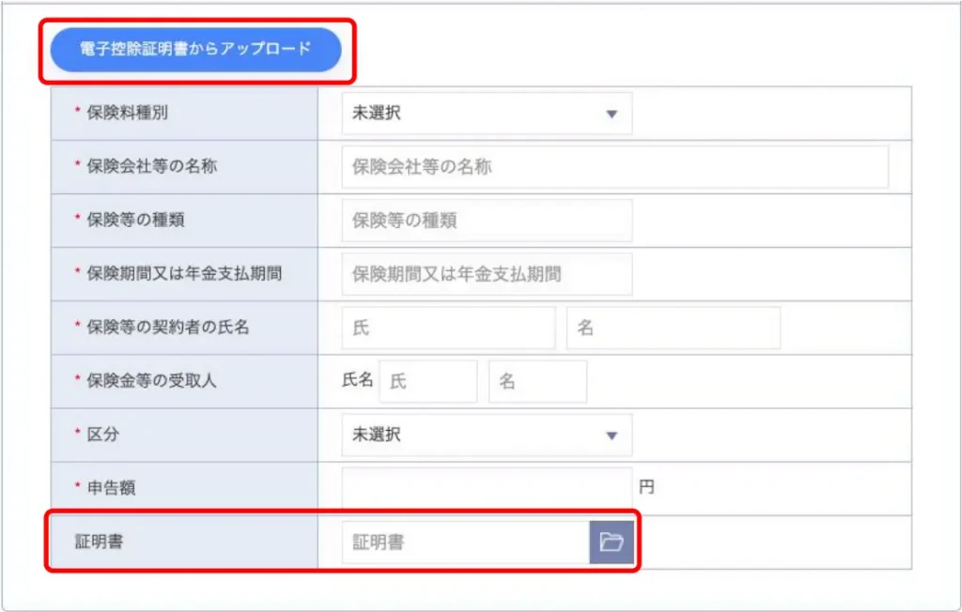Screen dimensions: 962x612
Task: Click the 保険会社等の名称 input field
Action: (611, 167)
